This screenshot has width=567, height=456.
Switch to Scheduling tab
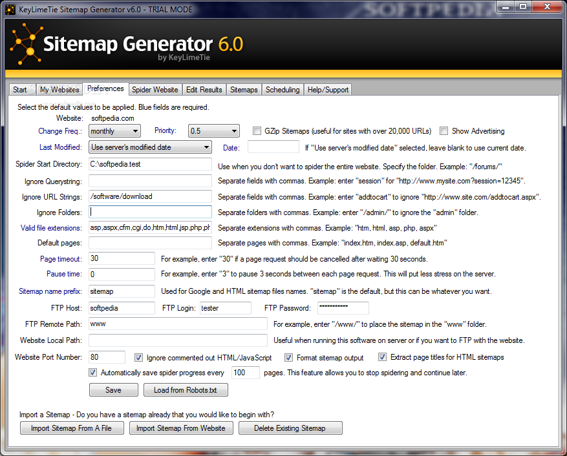tap(283, 90)
